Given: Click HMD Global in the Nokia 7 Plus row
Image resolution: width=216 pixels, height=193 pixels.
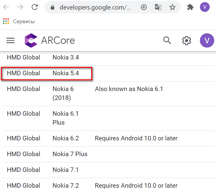Looking at the screenshot, I should pyautogui.click(x=24, y=154).
